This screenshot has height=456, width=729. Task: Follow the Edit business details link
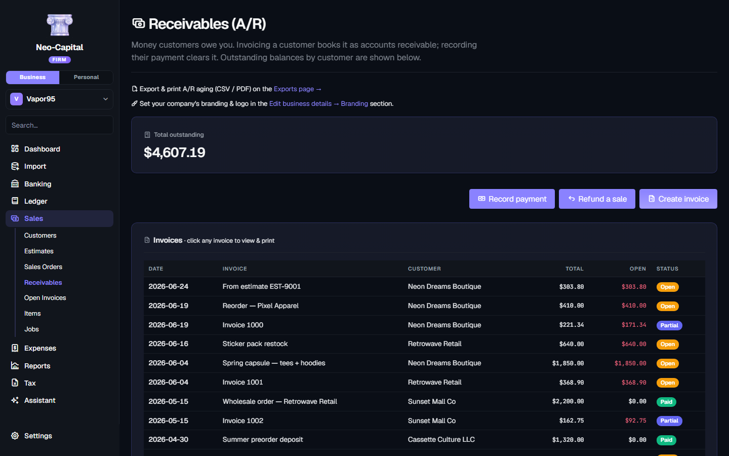[300, 103]
